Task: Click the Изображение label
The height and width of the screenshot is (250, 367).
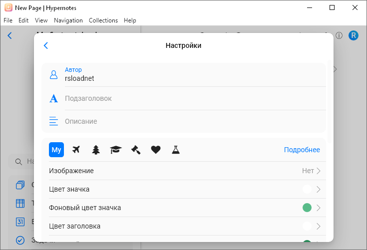Action: (x=71, y=171)
